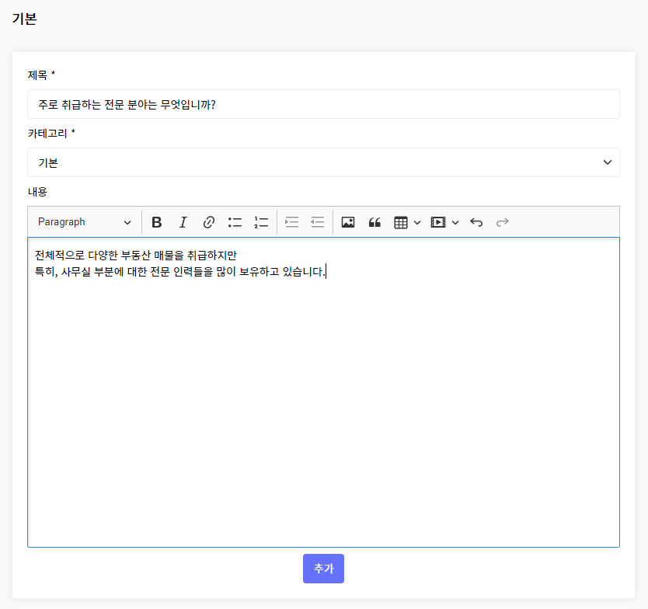
Task: Create a bulleted list
Action: (x=235, y=222)
